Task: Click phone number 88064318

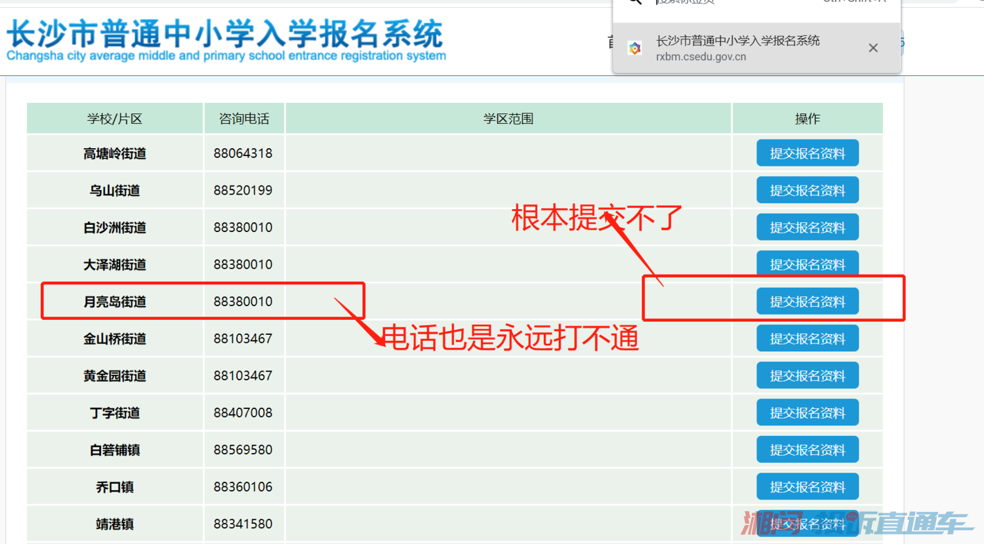Action: (243, 153)
